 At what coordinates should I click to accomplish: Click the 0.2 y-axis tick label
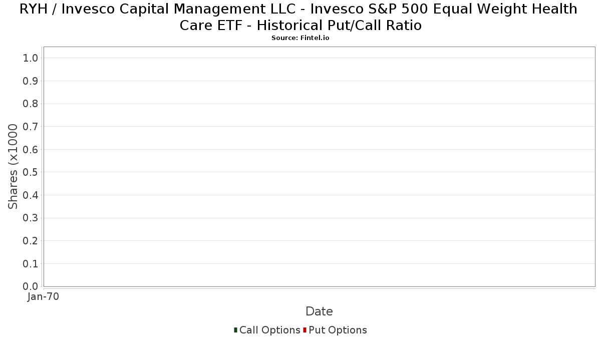pos(31,241)
